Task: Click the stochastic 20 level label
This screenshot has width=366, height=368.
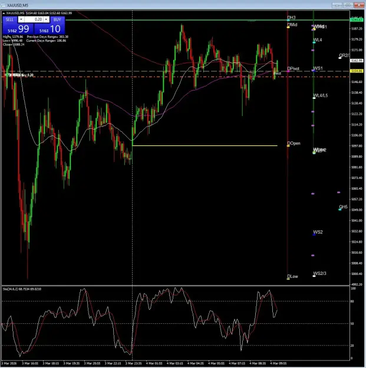Action: coord(352,346)
